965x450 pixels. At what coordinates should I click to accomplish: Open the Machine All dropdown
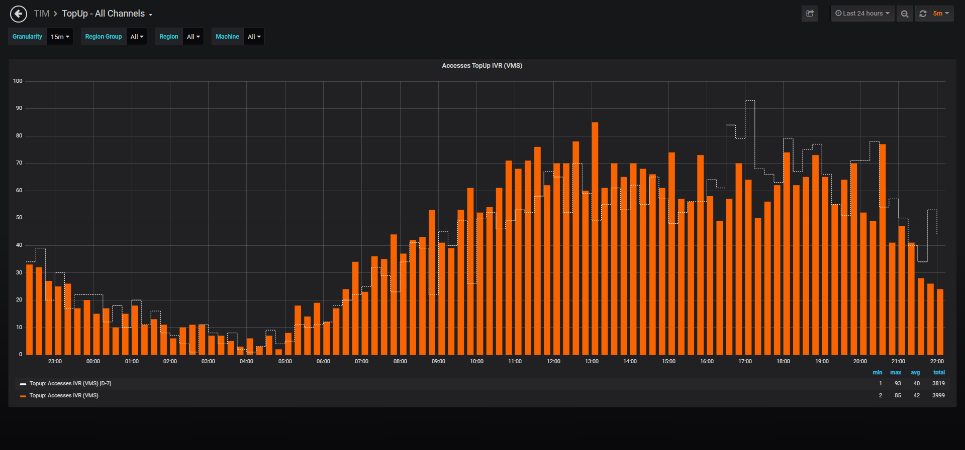254,37
